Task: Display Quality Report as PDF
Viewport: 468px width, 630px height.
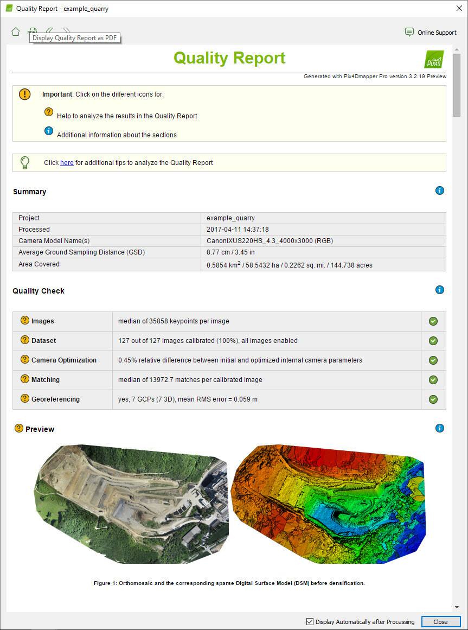Action: [x=33, y=31]
